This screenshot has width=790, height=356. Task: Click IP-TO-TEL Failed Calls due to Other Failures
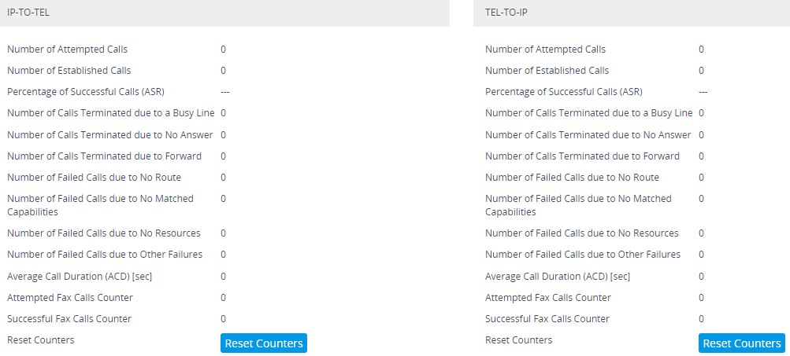coord(105,255)
